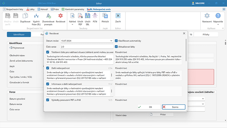Screen dimensions: 227x128
Task: Uncheck the Další nebezpečnost checkbox
Action: tap(48, 68)
